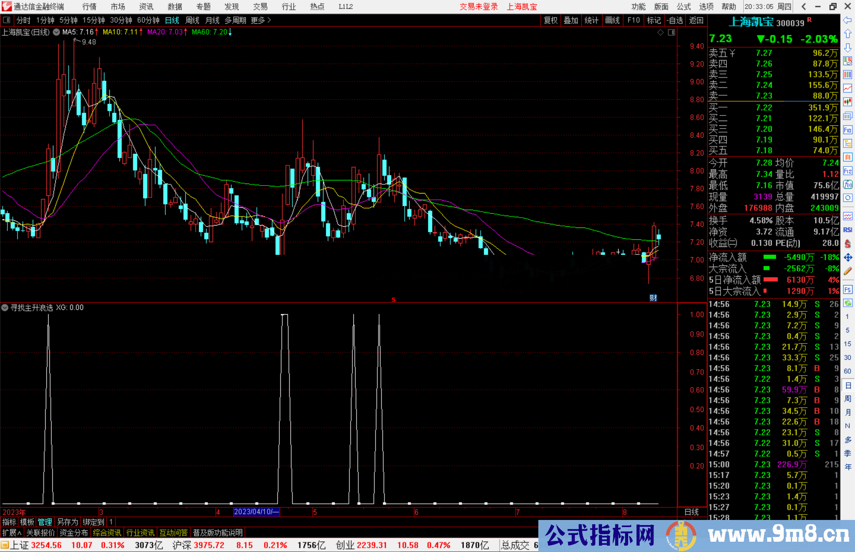Viewport: 855px width, 552px height.
Task: Switch to 15-minute period in right sidebar
Action: 847,344
